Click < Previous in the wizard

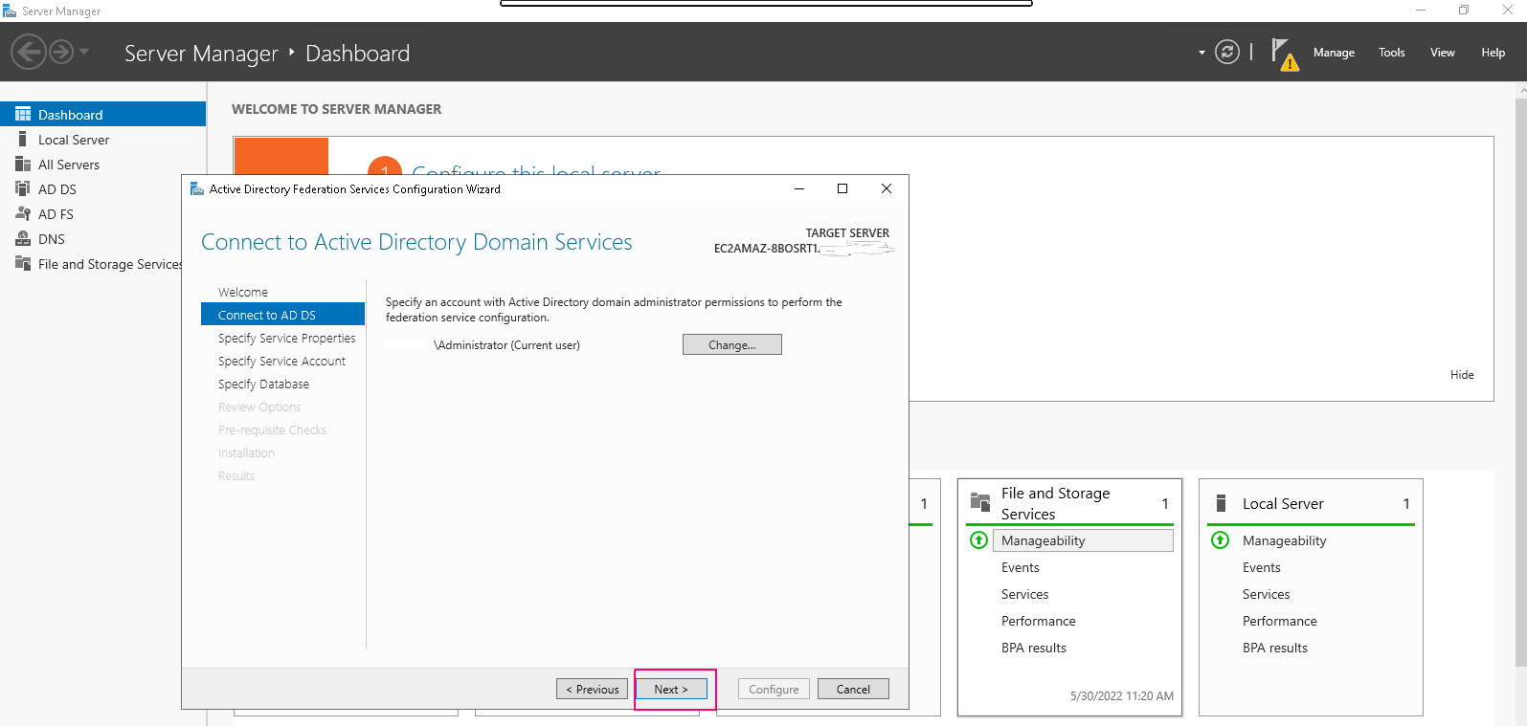593,689
